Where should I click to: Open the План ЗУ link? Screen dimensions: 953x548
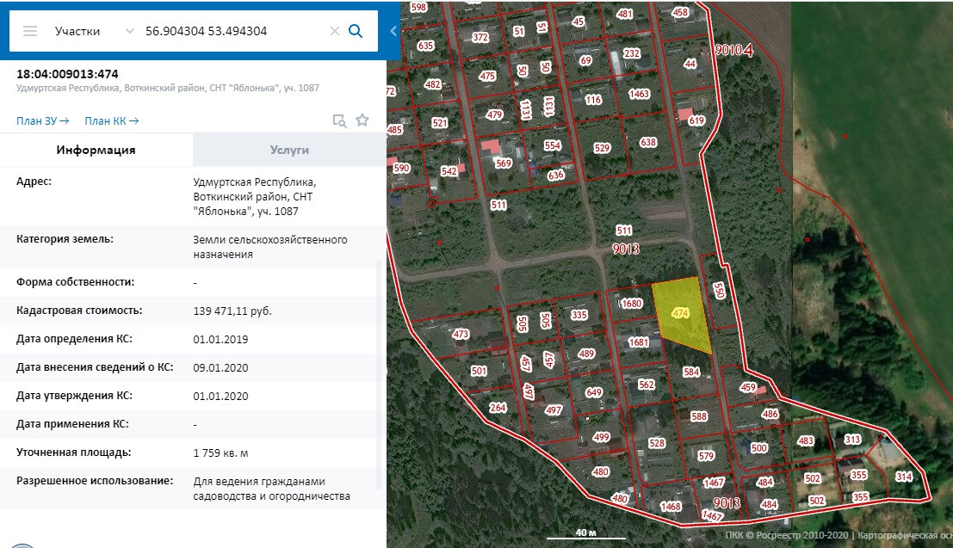pyautogui.click(x=43, y=121)
